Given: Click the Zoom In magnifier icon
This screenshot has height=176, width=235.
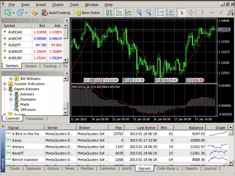Looking at the screenshot, I should (x=139, y=13).
